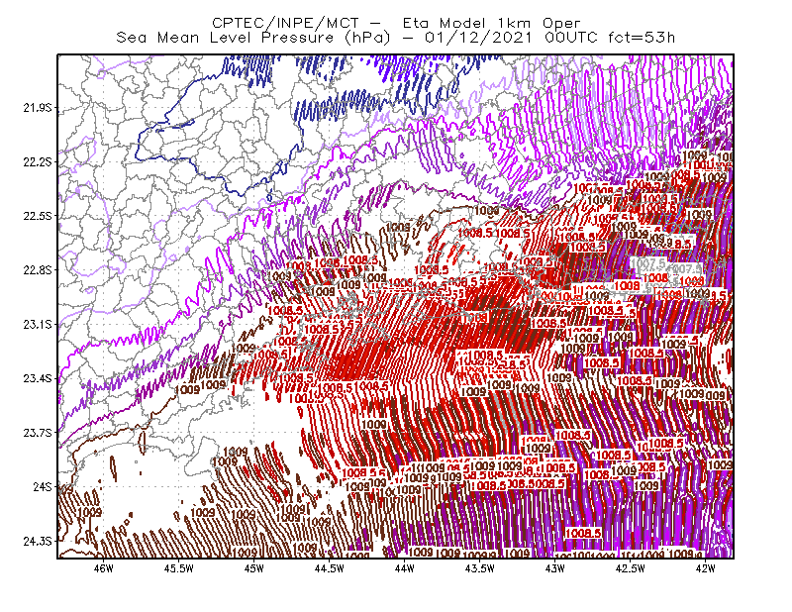
Task: Click the 22.5S latitude tick label
Action: point(38,216)
